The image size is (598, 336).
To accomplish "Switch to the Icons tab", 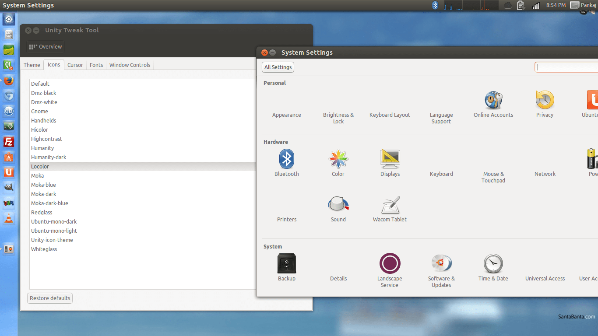I will pos(54,64).
